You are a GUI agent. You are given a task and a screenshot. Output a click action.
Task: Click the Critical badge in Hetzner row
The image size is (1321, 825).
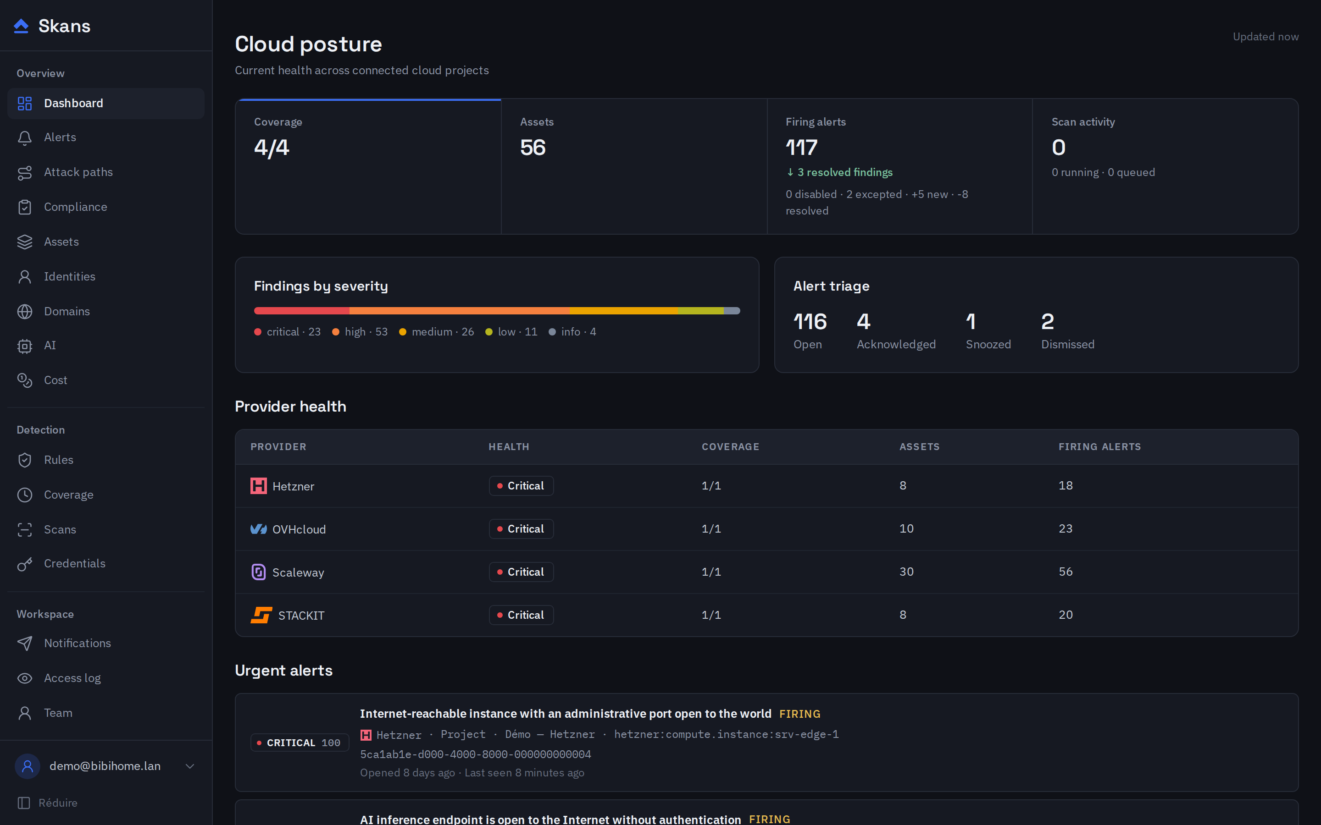(522, 486)
